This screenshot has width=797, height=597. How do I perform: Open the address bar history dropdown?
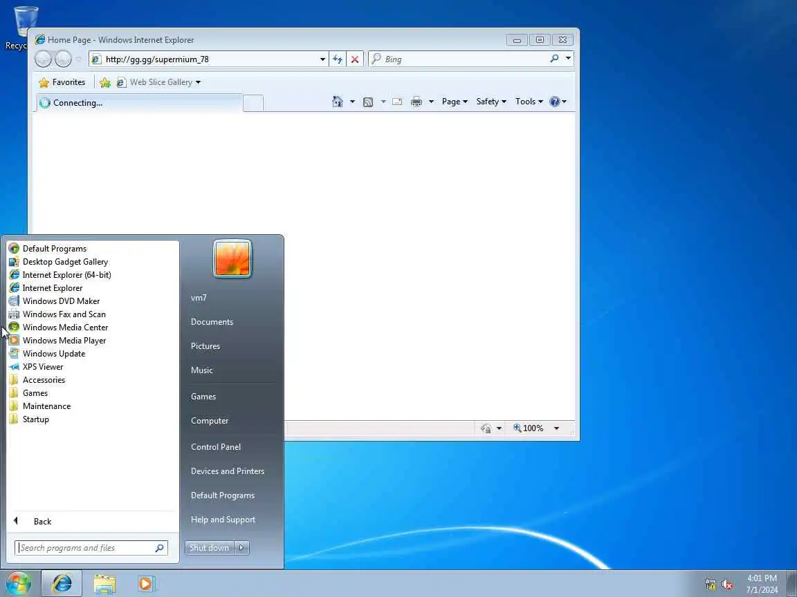pos(322,59)
